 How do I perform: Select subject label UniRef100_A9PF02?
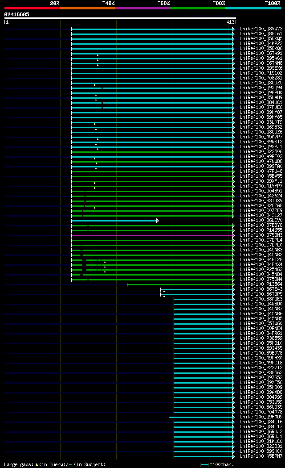click(x=261, y=157)
